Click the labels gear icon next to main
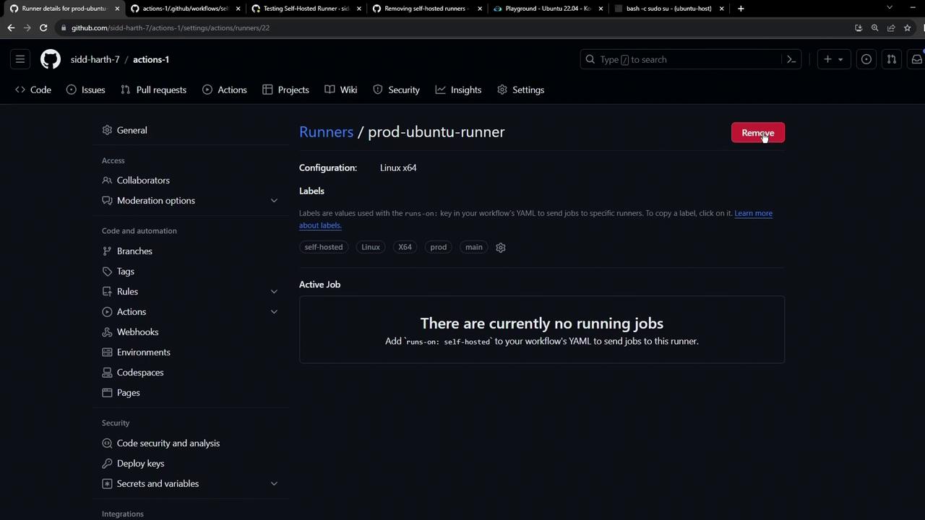This screenshot has height=520, width=925. (501, 248)
